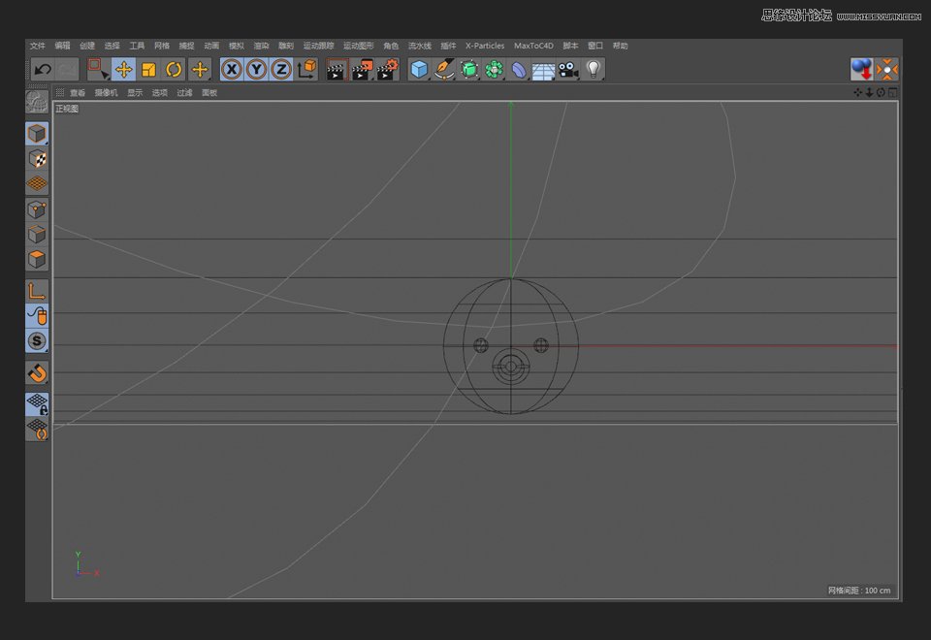Open the 摄像机 viewport menu
This screenshot has height=640, width=931.
pyautogui.click(x=106, y=93)
